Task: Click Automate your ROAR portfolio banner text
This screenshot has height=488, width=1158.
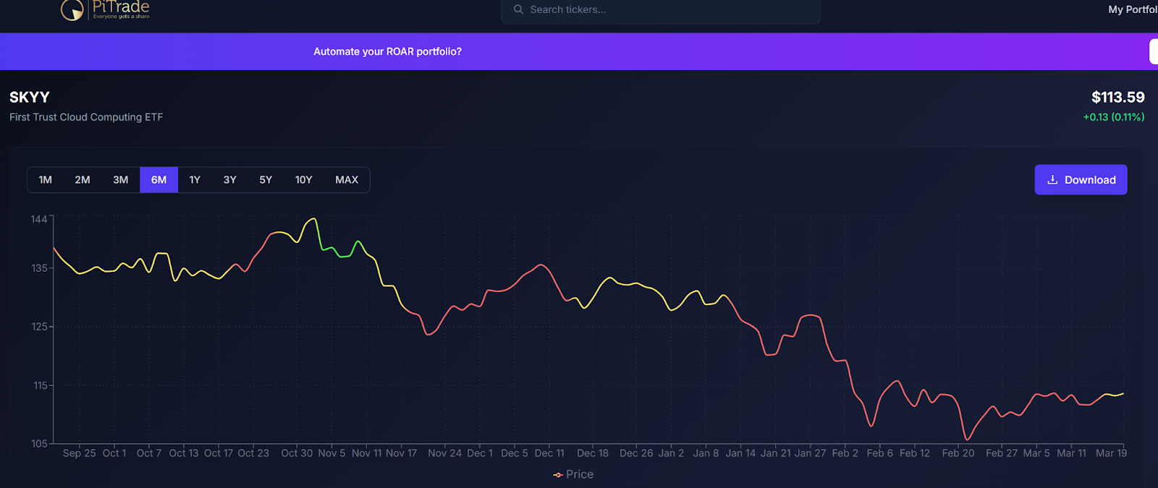Action: (387, 51)
